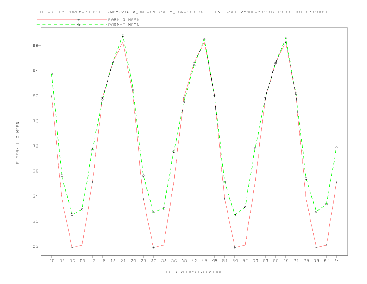Click y-axis tick label 72
The image size is (367, 284).
coord(36,146)
